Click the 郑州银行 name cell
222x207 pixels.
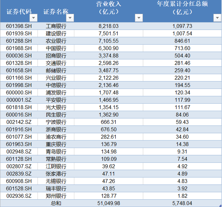(56, 196)
